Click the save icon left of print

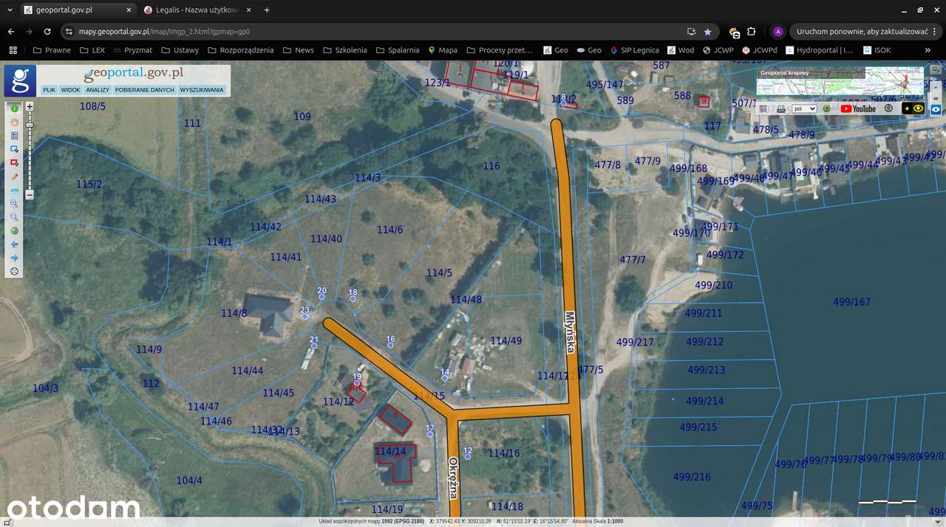pyautogui.click(x=763, y=108)
